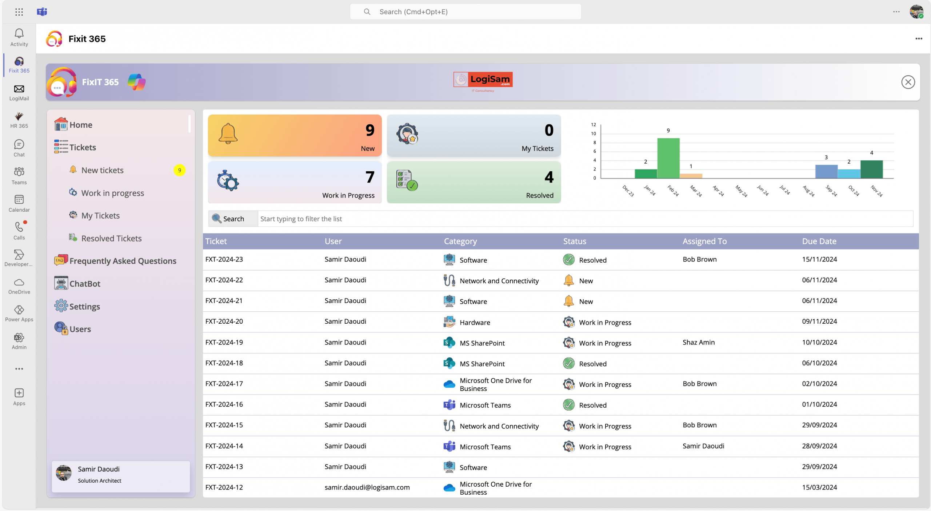This screenshot has height=511, width=931.
Task: Open Fixit 365 tab more options ellipsis
Action: [919, 39]
